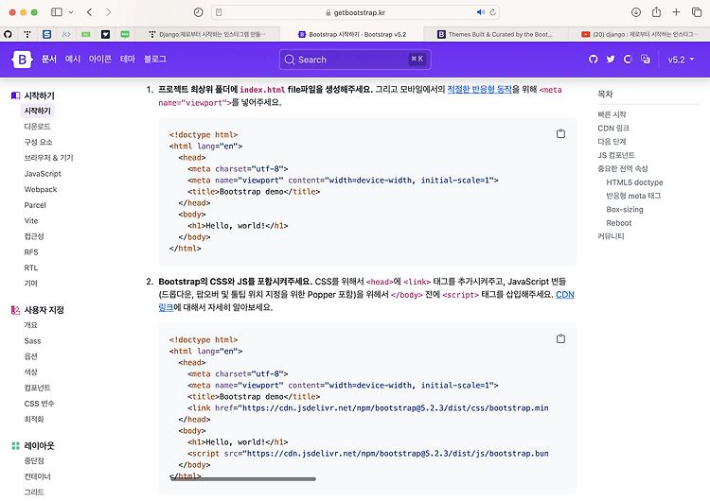Screen dimensions: 710x501
Task: Click the code block horizontal scrollbar
Action: coord(243,479)
